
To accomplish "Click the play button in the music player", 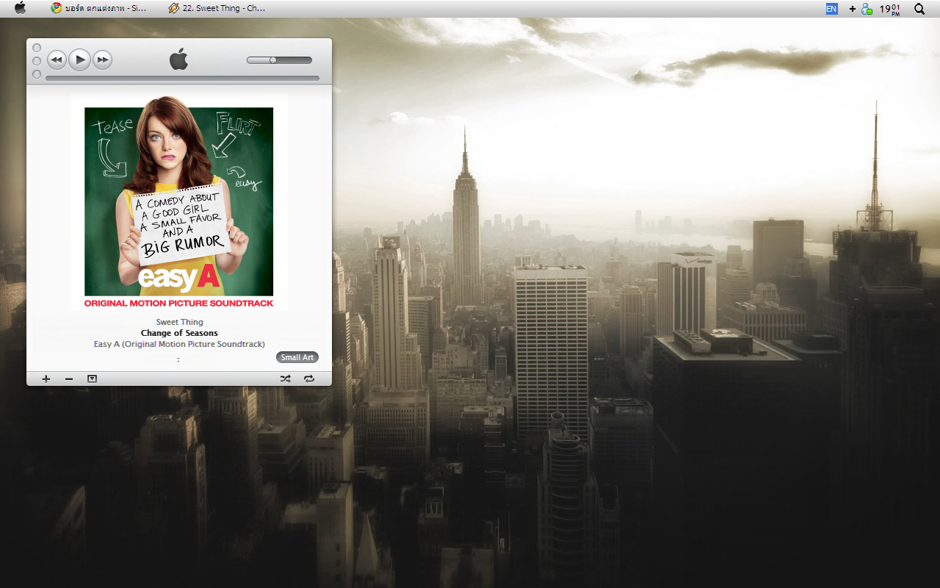I will click(x=80, y=60).
